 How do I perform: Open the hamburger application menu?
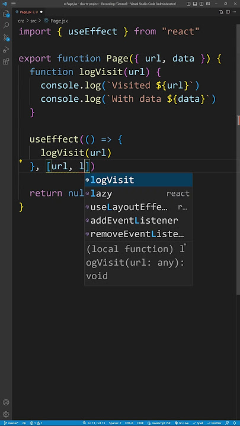pos(13,4)
